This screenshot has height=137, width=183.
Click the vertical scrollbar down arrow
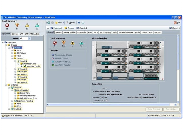pos(178,102)
